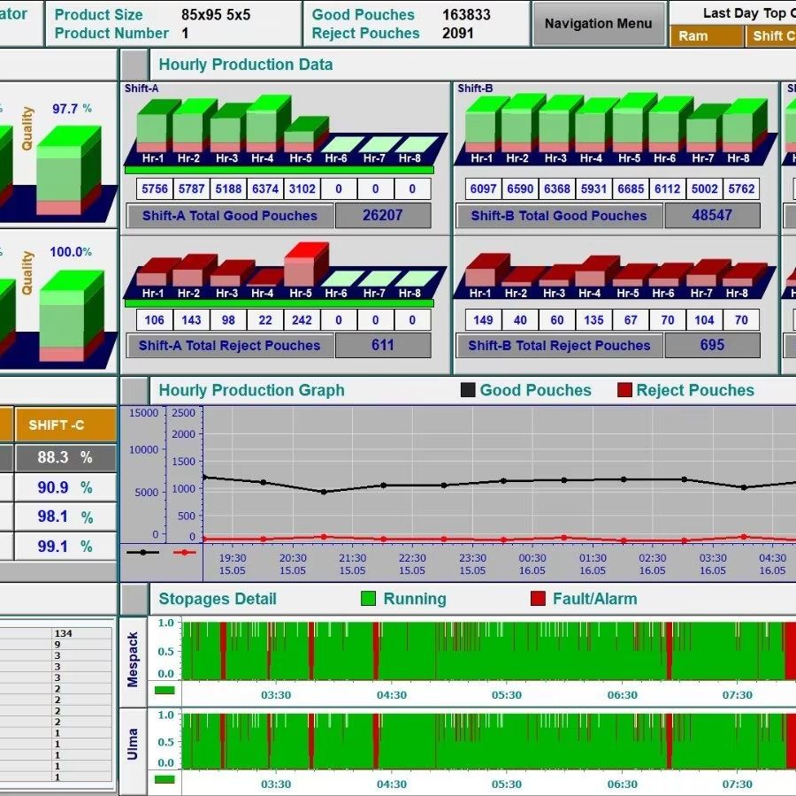The width and height of the screenshot is (796, 796).
Task: Click Shift-A Total Good Pouches value 26207
Action: click(x=383, y=216)
